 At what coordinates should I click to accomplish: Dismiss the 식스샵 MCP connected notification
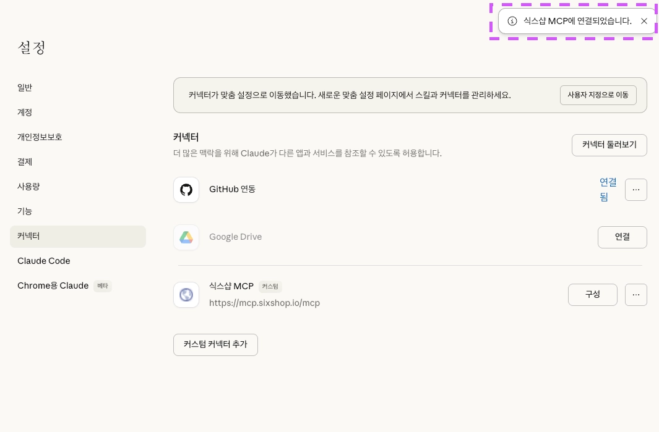click(644, 21)
